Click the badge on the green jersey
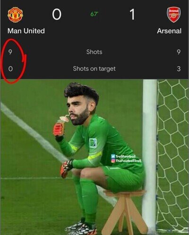The height and width of the screenshot is (235, 189). pyautogui.click(x=93, y=143)
